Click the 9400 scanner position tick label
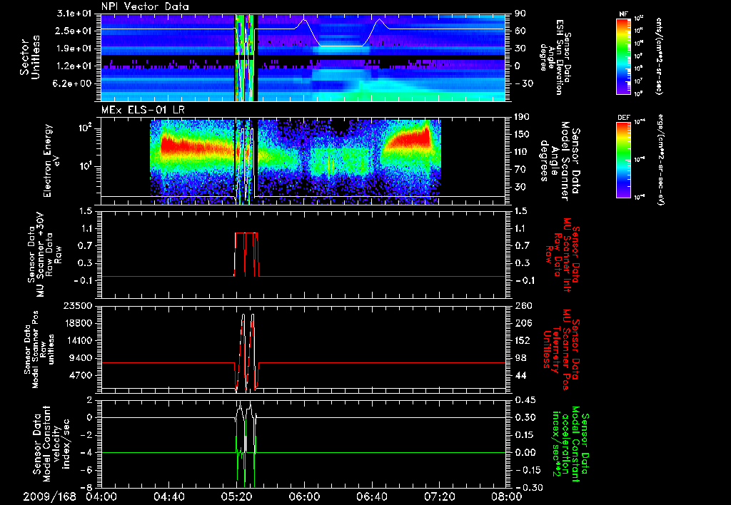This screenshot has width=731, height=505. point(81,358)
